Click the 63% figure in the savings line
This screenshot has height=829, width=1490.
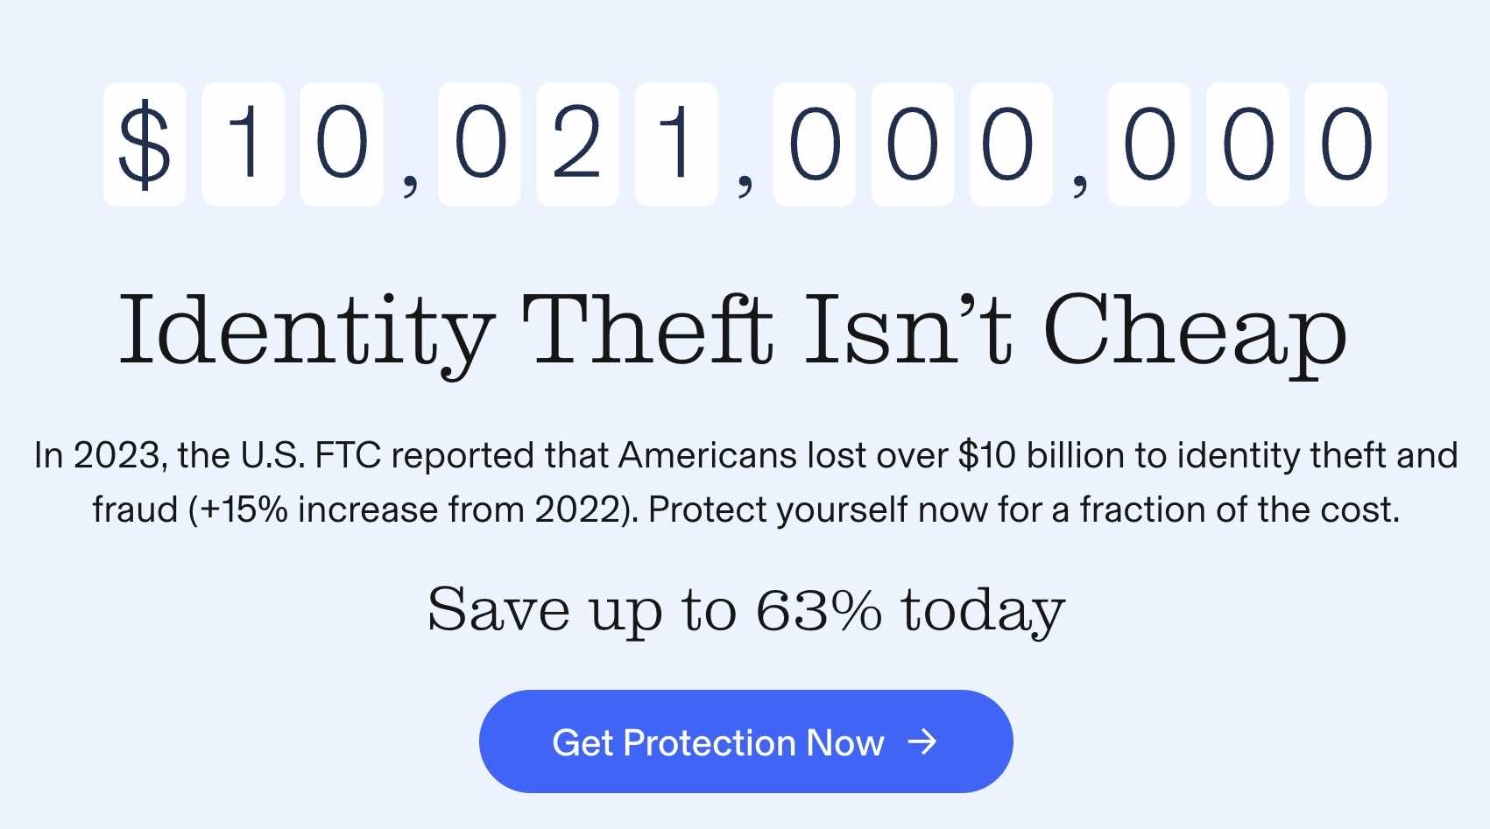(x=818, y=609)
